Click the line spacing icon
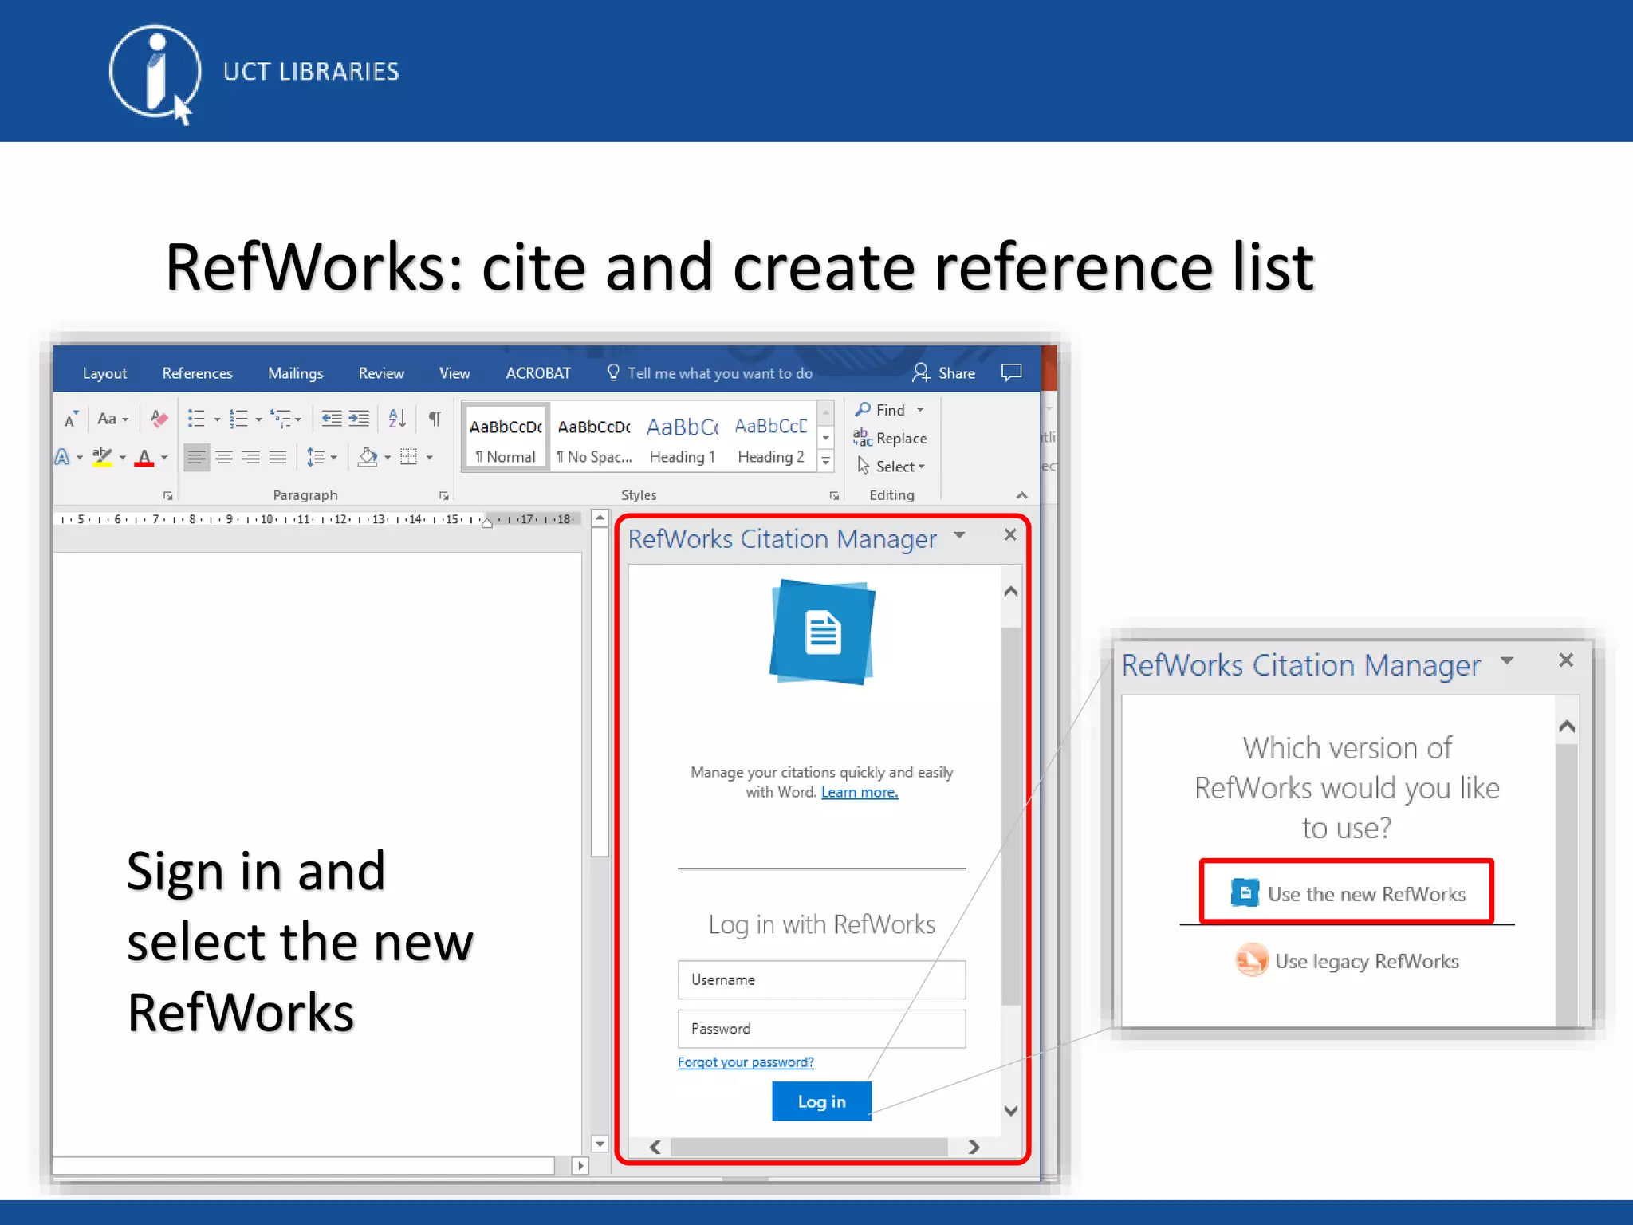 pyautogui.click(x=316, y=457)
